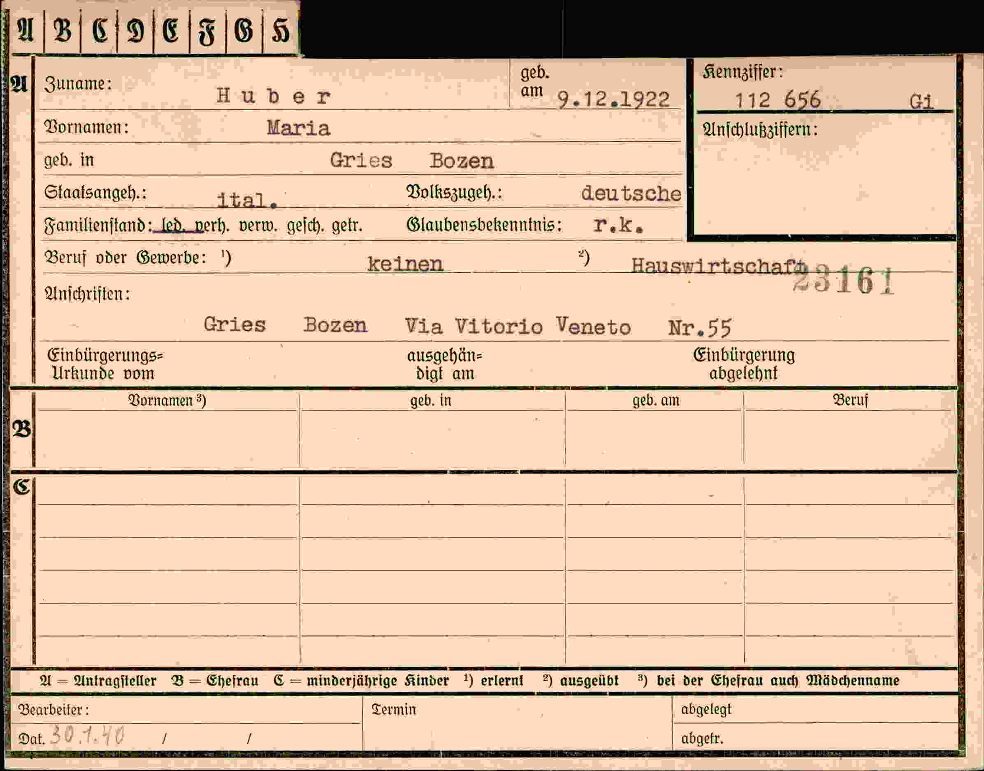Click the 'Vornamen 3)' column header
Viewport: 984px width, 771px height.
click(167, 400)
